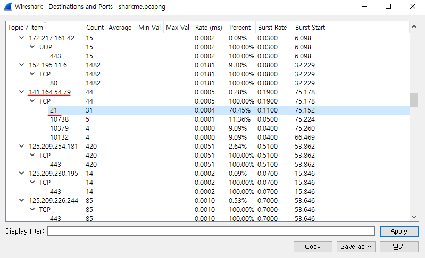Image resolution: width=425 pixels, height=258 pixels.
Task: Sort by the Average column header
Action: (x=121, y=27)
